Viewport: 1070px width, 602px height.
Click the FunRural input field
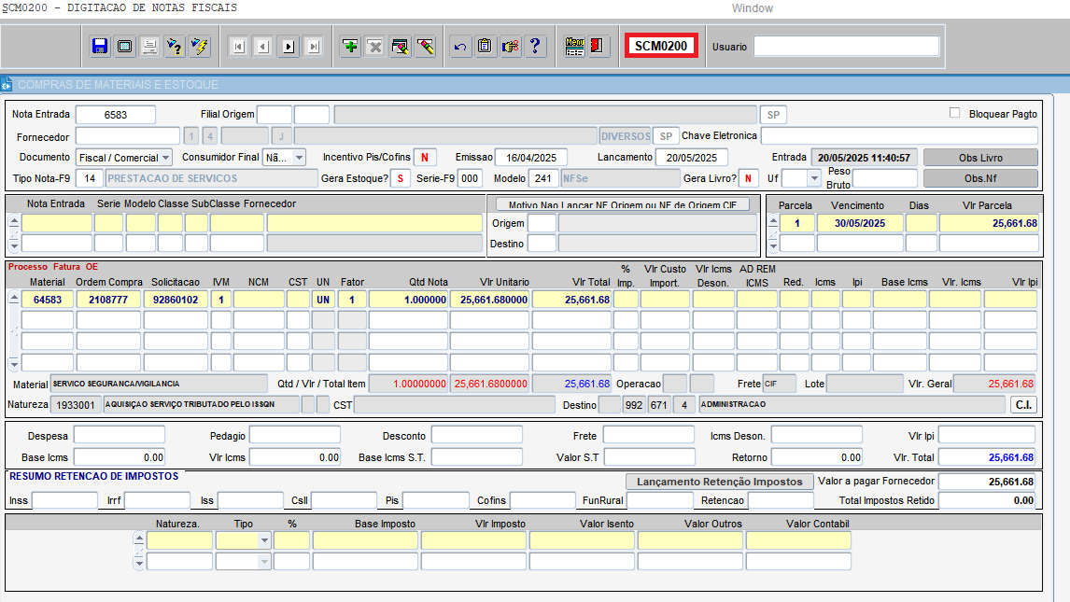click(x=660, y=500)
